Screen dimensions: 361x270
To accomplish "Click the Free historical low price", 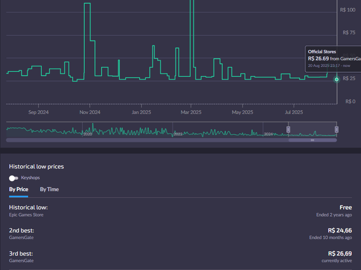I will pyautogui.click(x=345, y=207).
